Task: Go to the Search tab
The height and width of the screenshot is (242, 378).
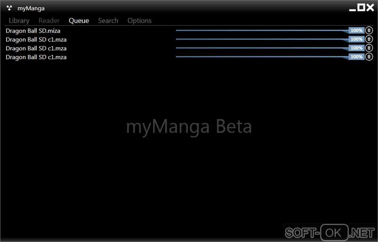Action: [x=108, y=21]
